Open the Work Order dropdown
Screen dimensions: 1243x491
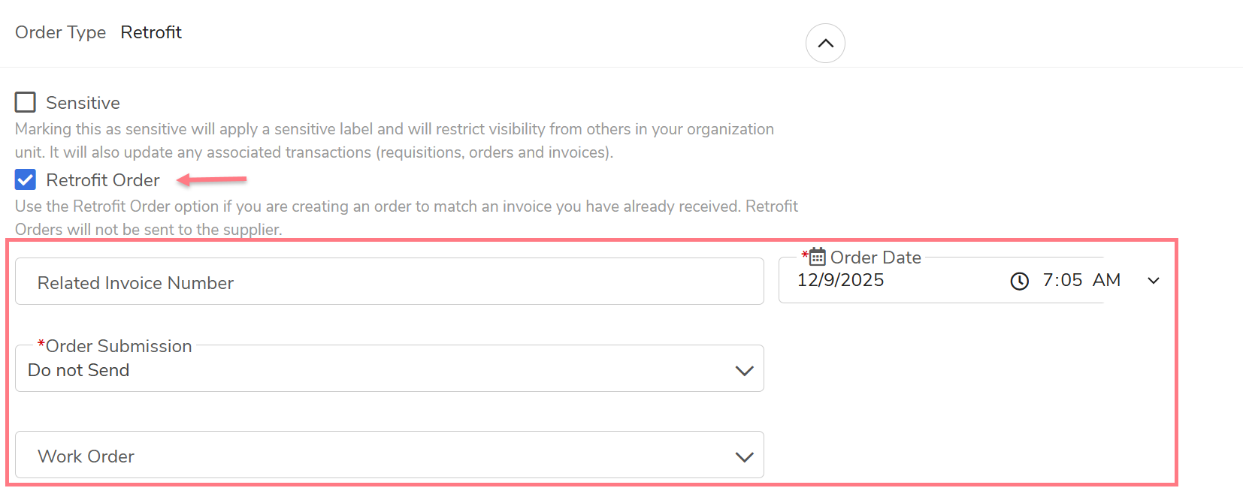coord(376,456)
